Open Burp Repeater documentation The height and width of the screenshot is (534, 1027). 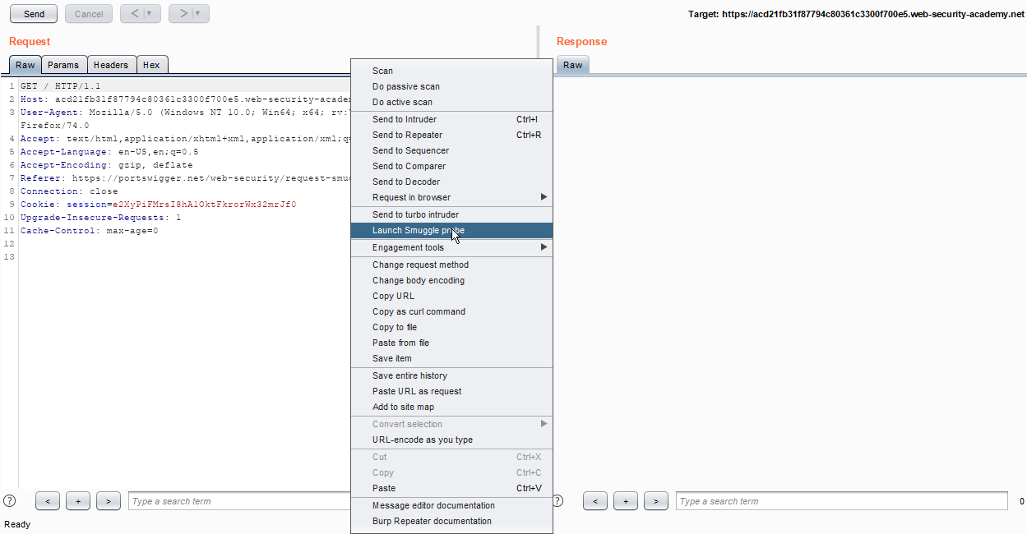tap(451, 521)
